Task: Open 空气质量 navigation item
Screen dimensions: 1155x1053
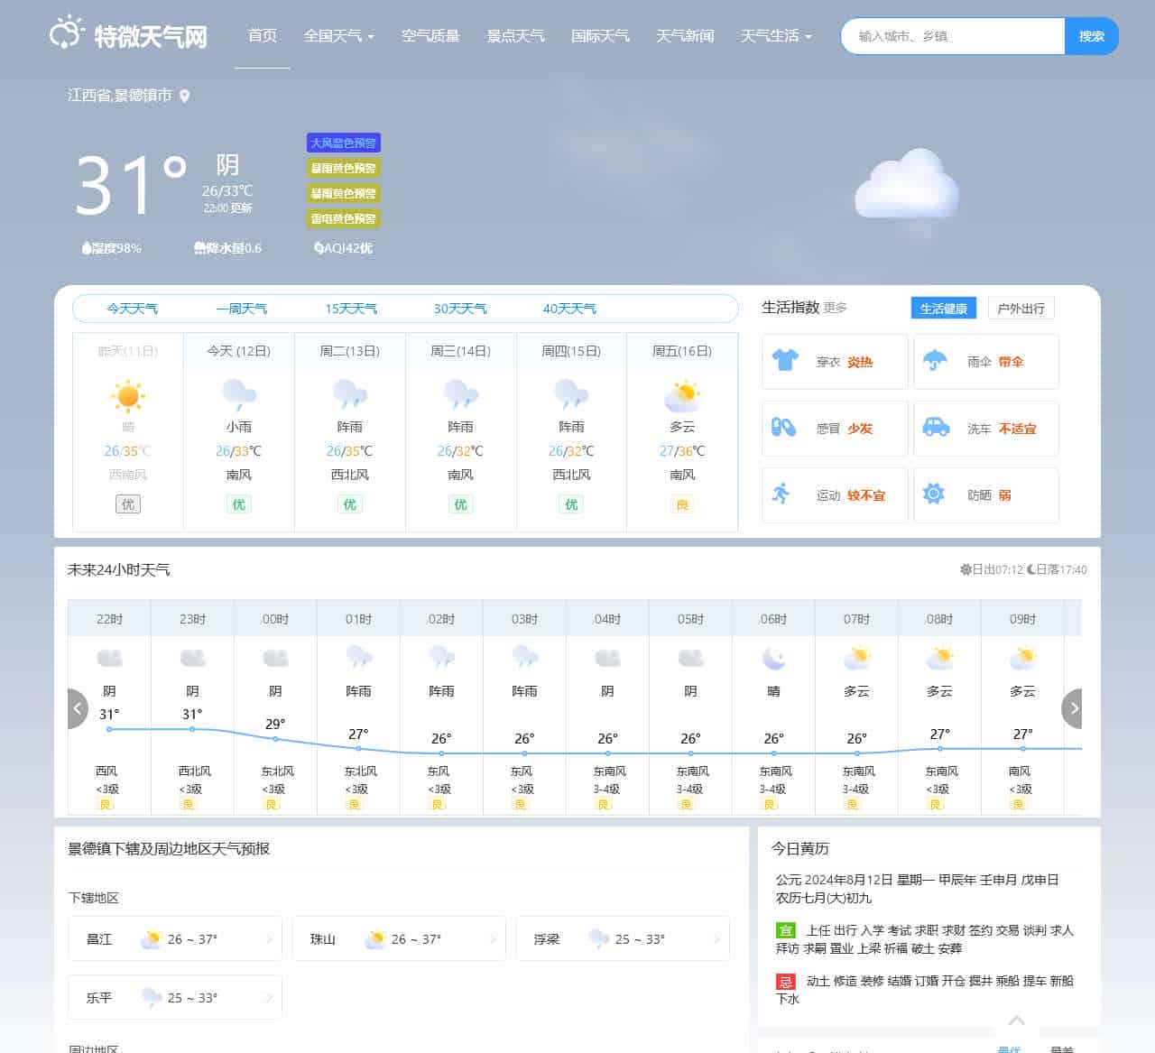Action: coord(430,36)
